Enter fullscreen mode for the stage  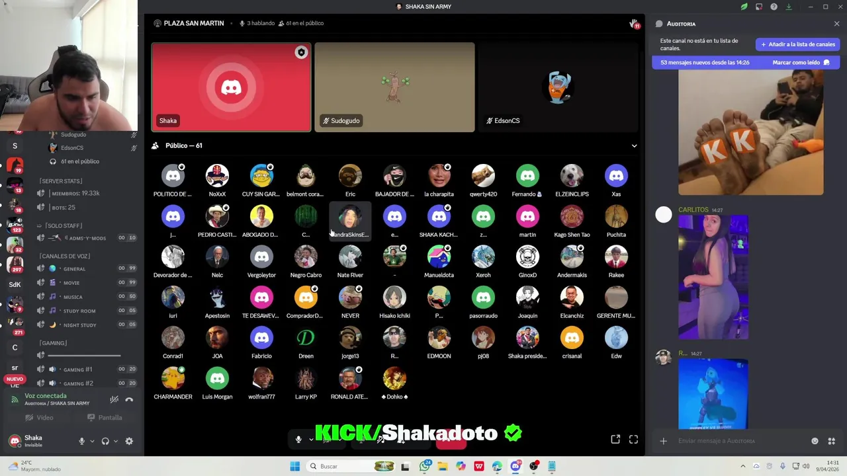tap(633, 439)
